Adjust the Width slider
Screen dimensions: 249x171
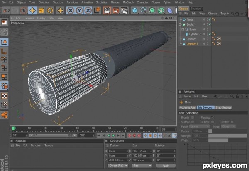tap(227, 140)
